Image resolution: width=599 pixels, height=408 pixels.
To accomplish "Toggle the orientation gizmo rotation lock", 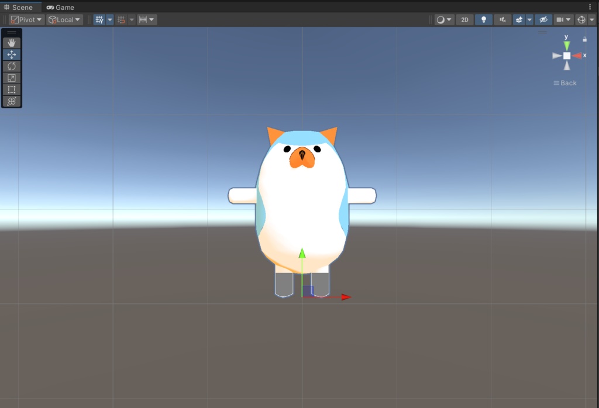I will pyautogui.click(x=584, y=39).
